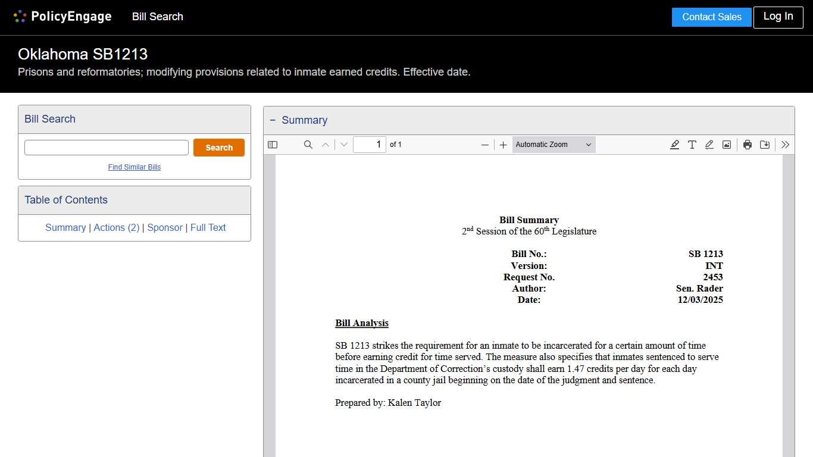Download the bill summary PDF
The image size is (813, 457).
pos(765,145)
